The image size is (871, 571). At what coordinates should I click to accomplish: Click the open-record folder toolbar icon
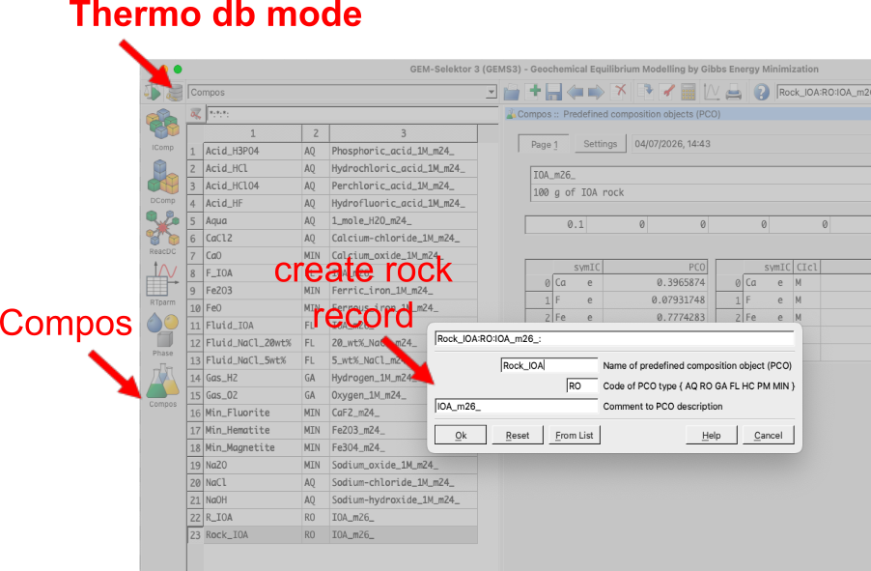coord(512,92)
